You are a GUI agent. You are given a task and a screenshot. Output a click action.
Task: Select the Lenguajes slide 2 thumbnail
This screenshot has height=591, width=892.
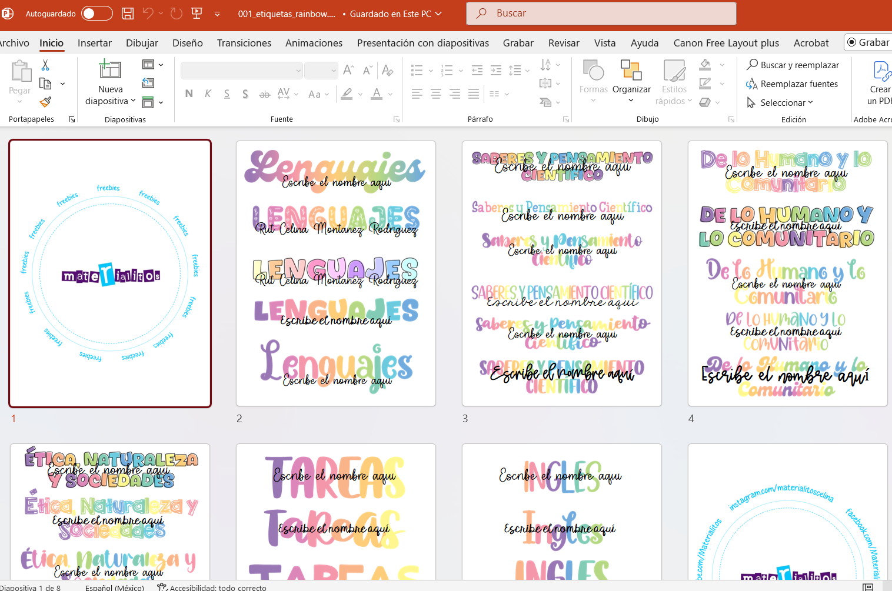click(336, 273)
